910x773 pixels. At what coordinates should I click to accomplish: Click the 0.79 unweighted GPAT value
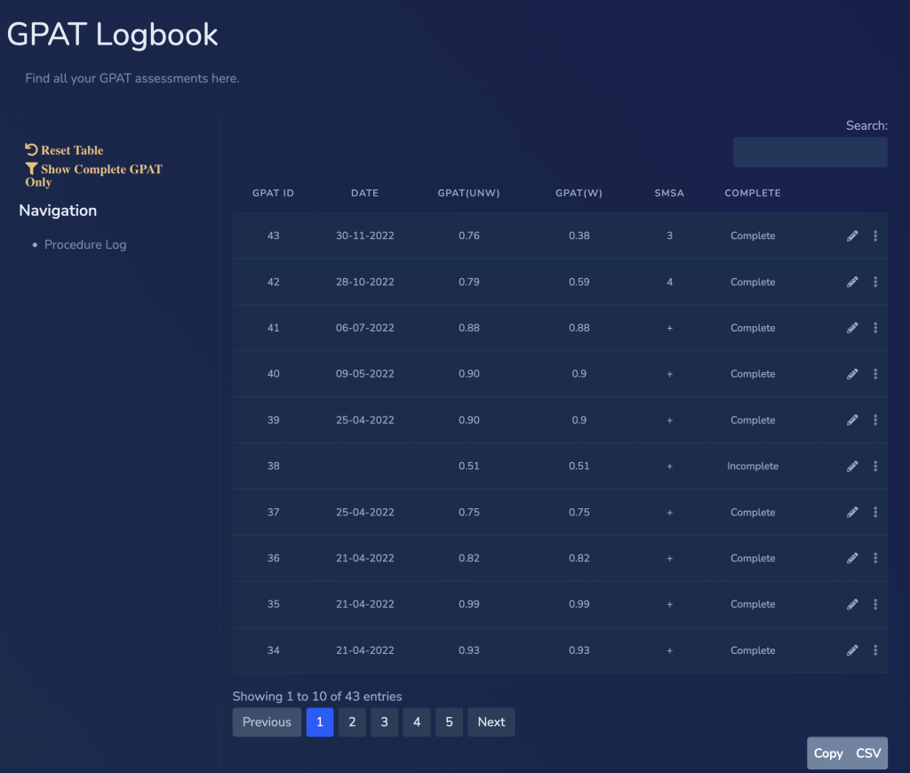click(469, 282)
